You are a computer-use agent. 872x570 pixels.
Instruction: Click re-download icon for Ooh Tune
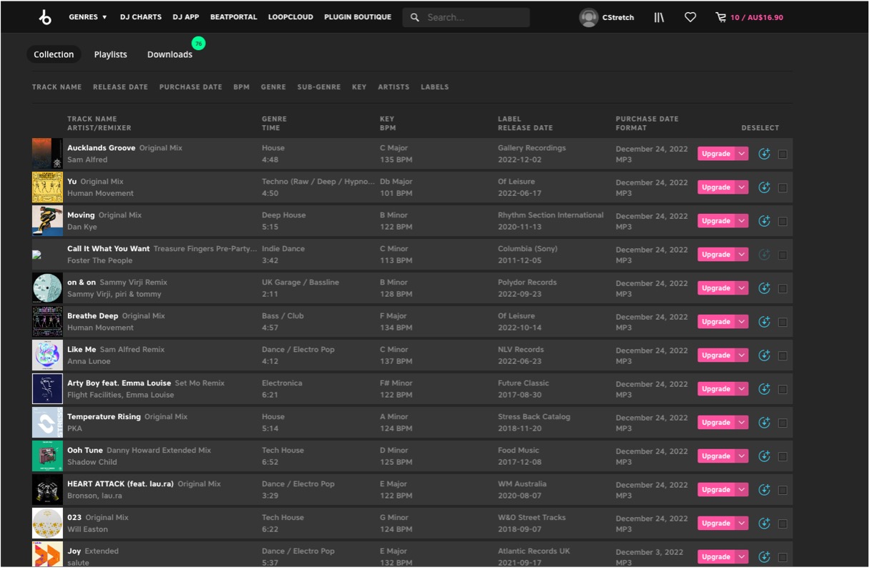click(764, 456)
